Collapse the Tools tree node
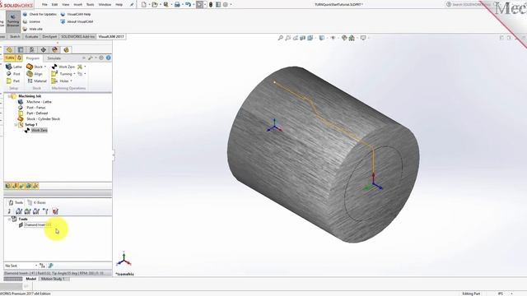The image size is (527, 296). pyautogui.click(x=9, y=220)
